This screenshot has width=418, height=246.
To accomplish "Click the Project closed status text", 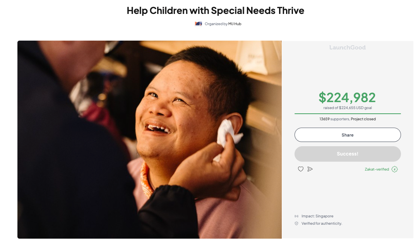I will [x=363, y=119].
